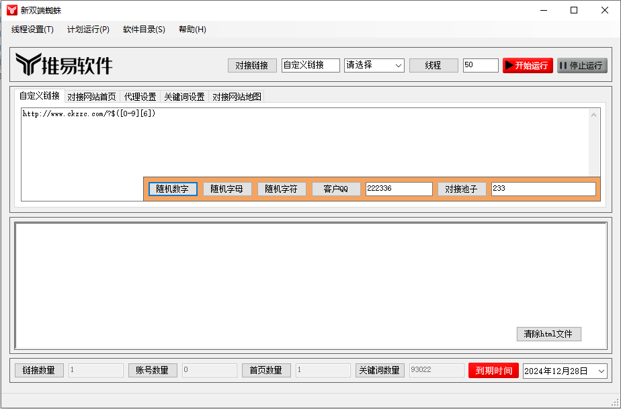Click the 推易软件 logo
621x409 pixels.
[65, 65]
